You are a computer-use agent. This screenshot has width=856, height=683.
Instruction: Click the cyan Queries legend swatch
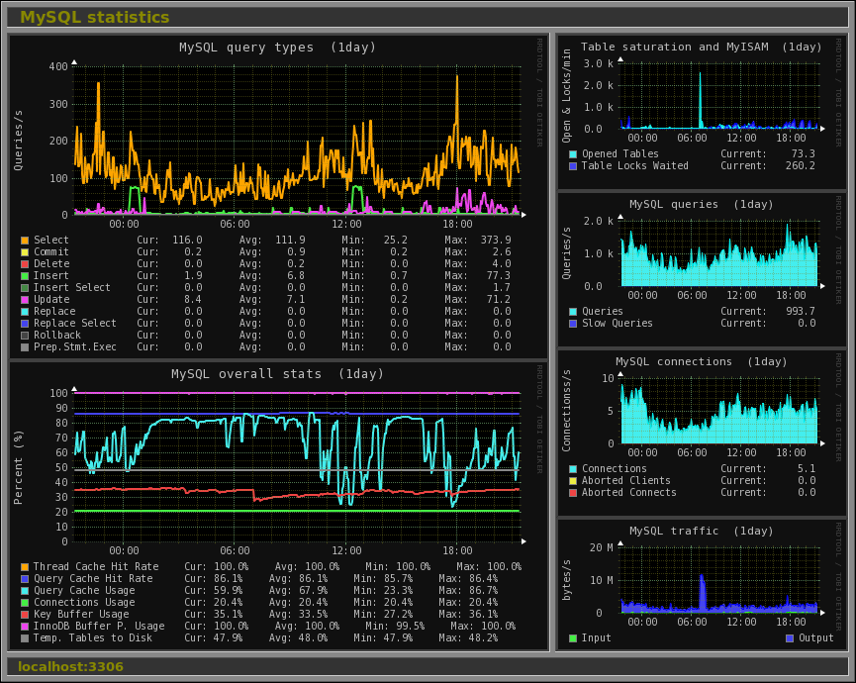(573, 312)
